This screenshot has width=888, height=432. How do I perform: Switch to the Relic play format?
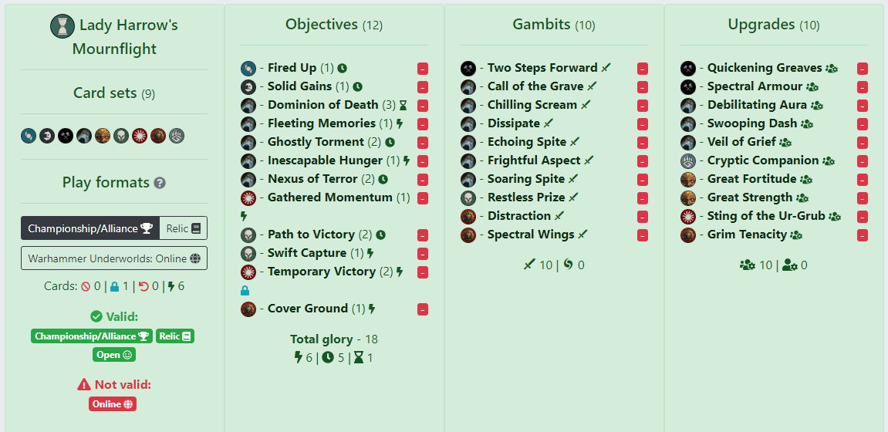[184, 228]
